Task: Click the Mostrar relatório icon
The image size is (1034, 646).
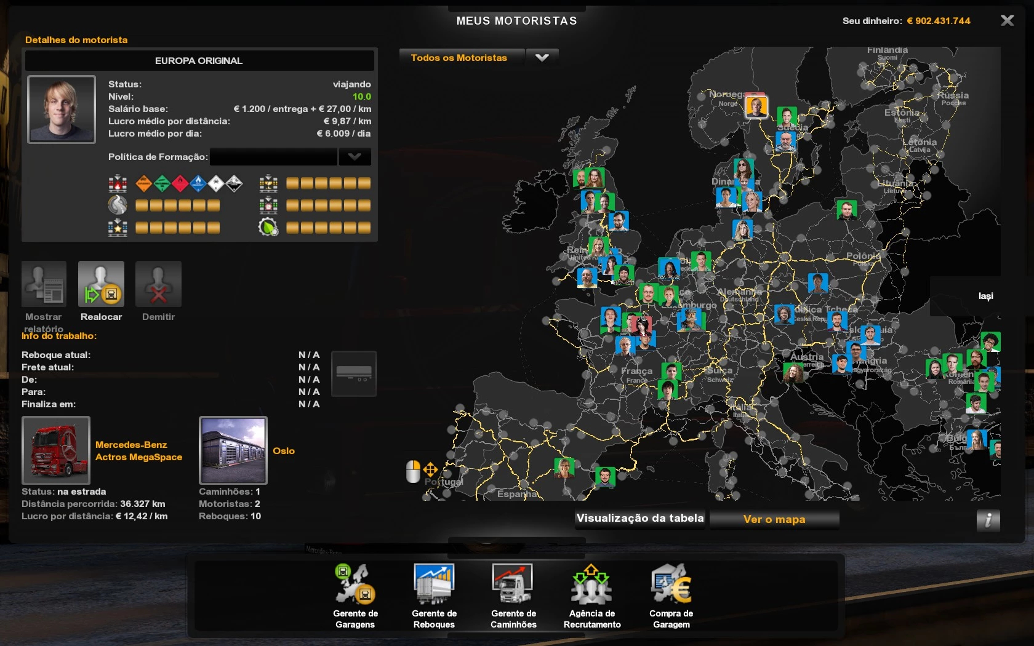Action: click(x=44, y=284)
